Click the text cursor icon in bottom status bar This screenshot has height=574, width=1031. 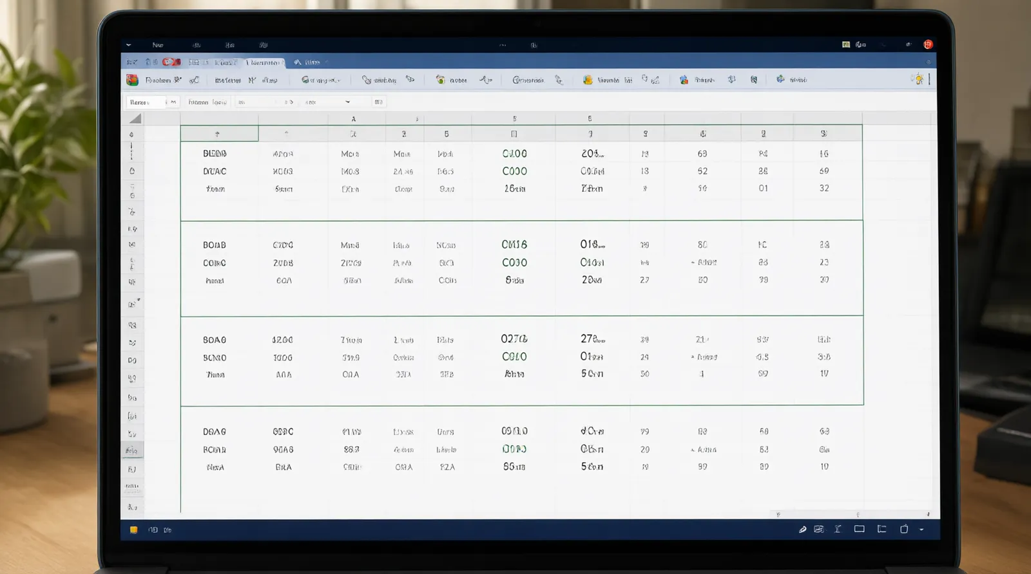pyautogui.click(x=838, y=529)
